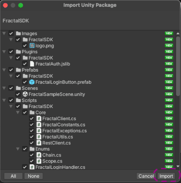Screen dimensions: 181x183
Task: Uncheck the Chain.cs checkbox
Action: pos(32,155)
